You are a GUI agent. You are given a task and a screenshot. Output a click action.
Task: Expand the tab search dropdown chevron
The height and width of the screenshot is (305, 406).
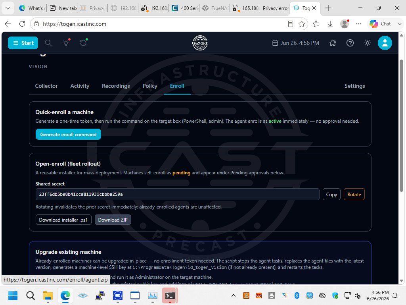tap(8, 8)
